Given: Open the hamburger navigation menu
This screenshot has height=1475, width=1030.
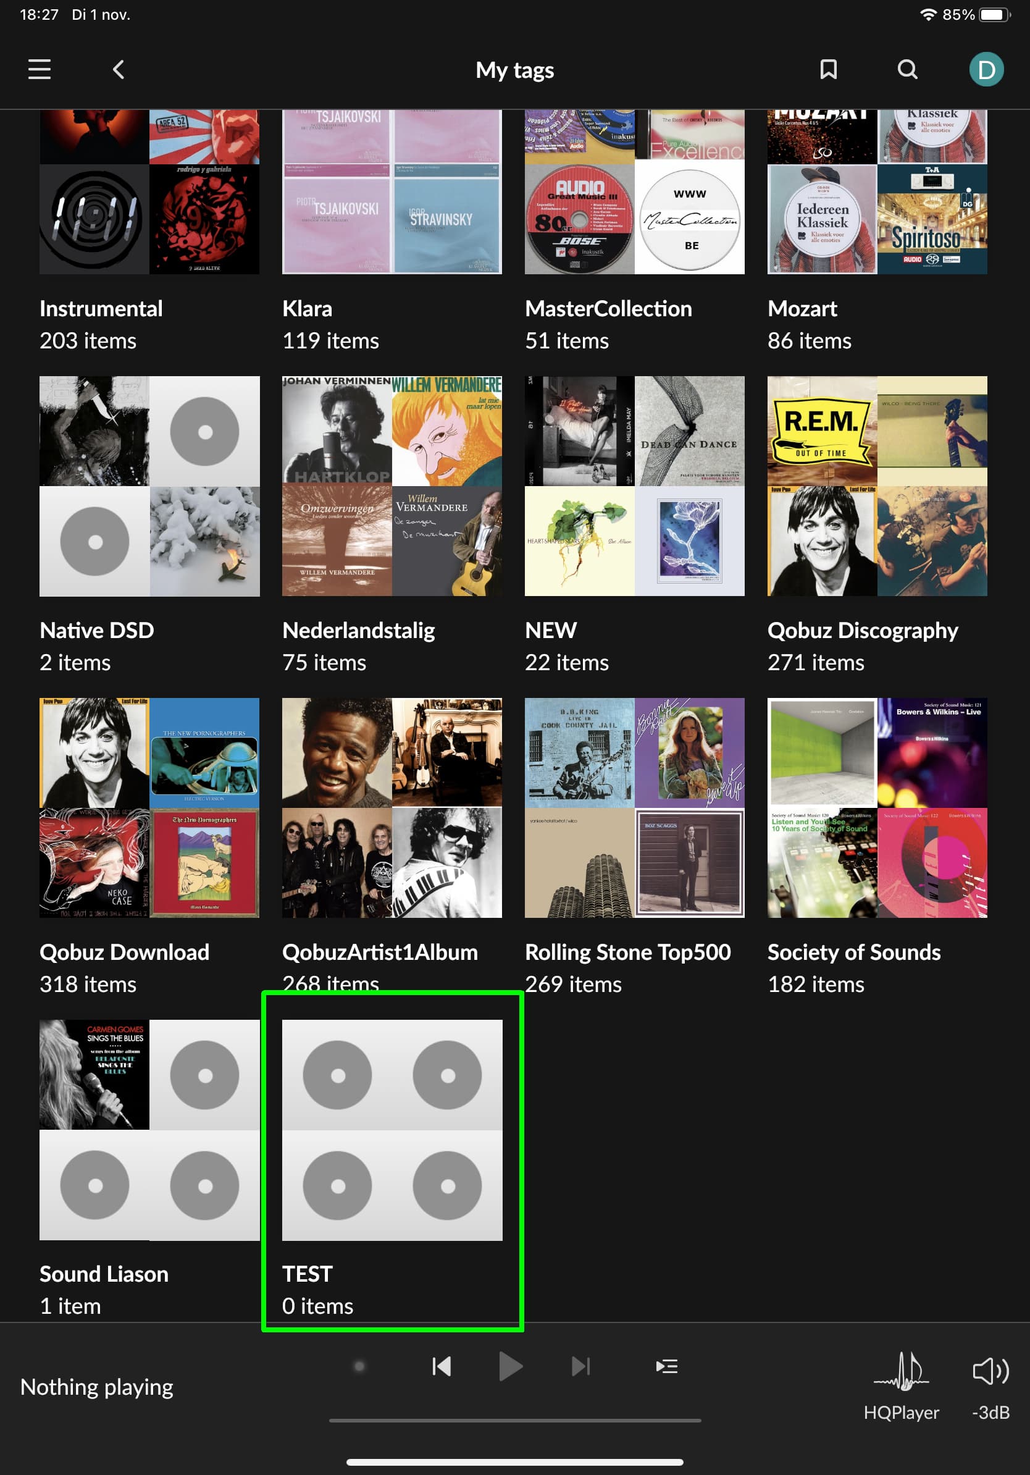Looking at the screenshot, I should [x=39, y=69].
